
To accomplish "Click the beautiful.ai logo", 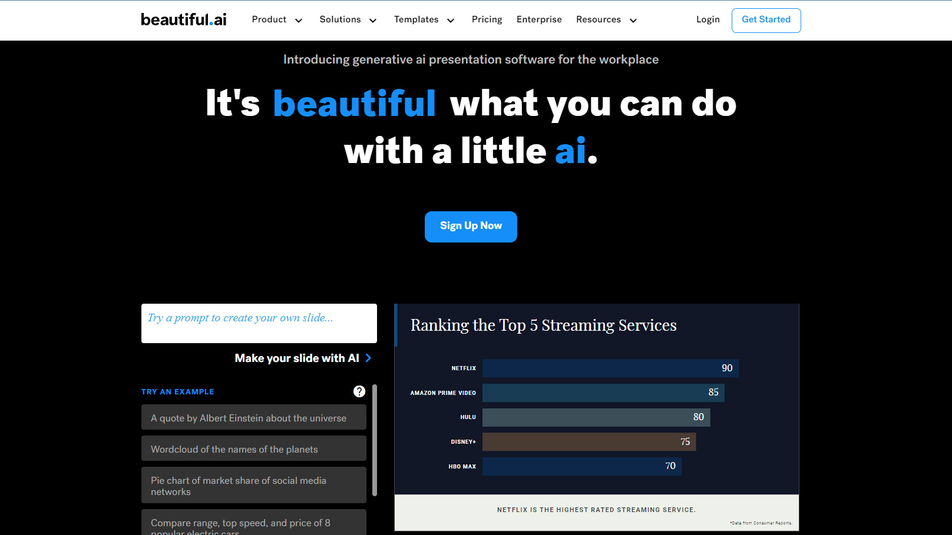I will pos(184,20).
